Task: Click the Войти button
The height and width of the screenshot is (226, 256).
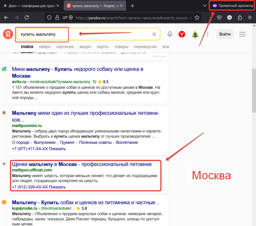Action: click(x=225, y=34)
